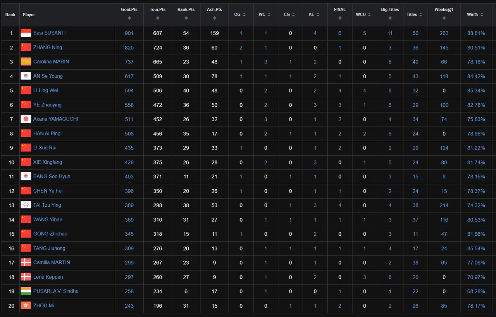Sort by the OG column arrows

[245, 15]
